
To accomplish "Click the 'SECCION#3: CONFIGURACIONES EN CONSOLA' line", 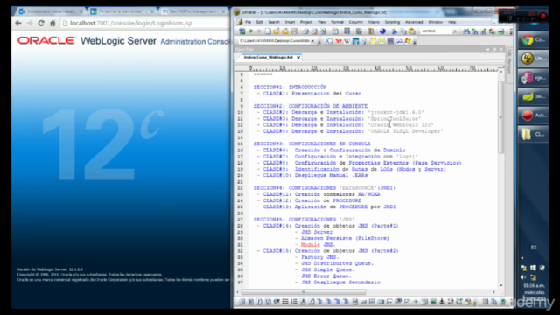I will point(312,143).
